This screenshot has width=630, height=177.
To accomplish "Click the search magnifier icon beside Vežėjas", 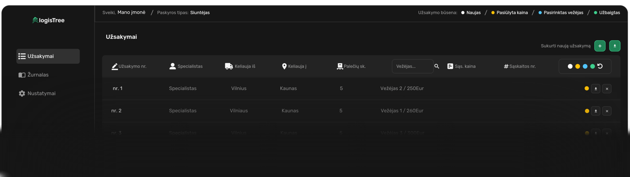I will coord(437,66).
